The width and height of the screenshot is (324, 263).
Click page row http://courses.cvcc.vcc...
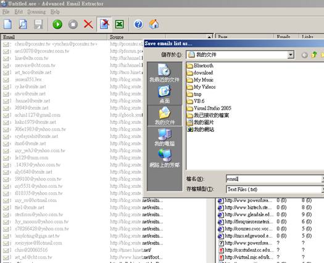coord(246,229)
